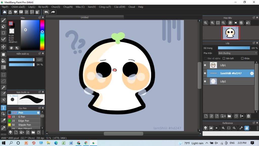Open the Lớp(L) menu
The image size is (259, 146).
coord(32,7)
